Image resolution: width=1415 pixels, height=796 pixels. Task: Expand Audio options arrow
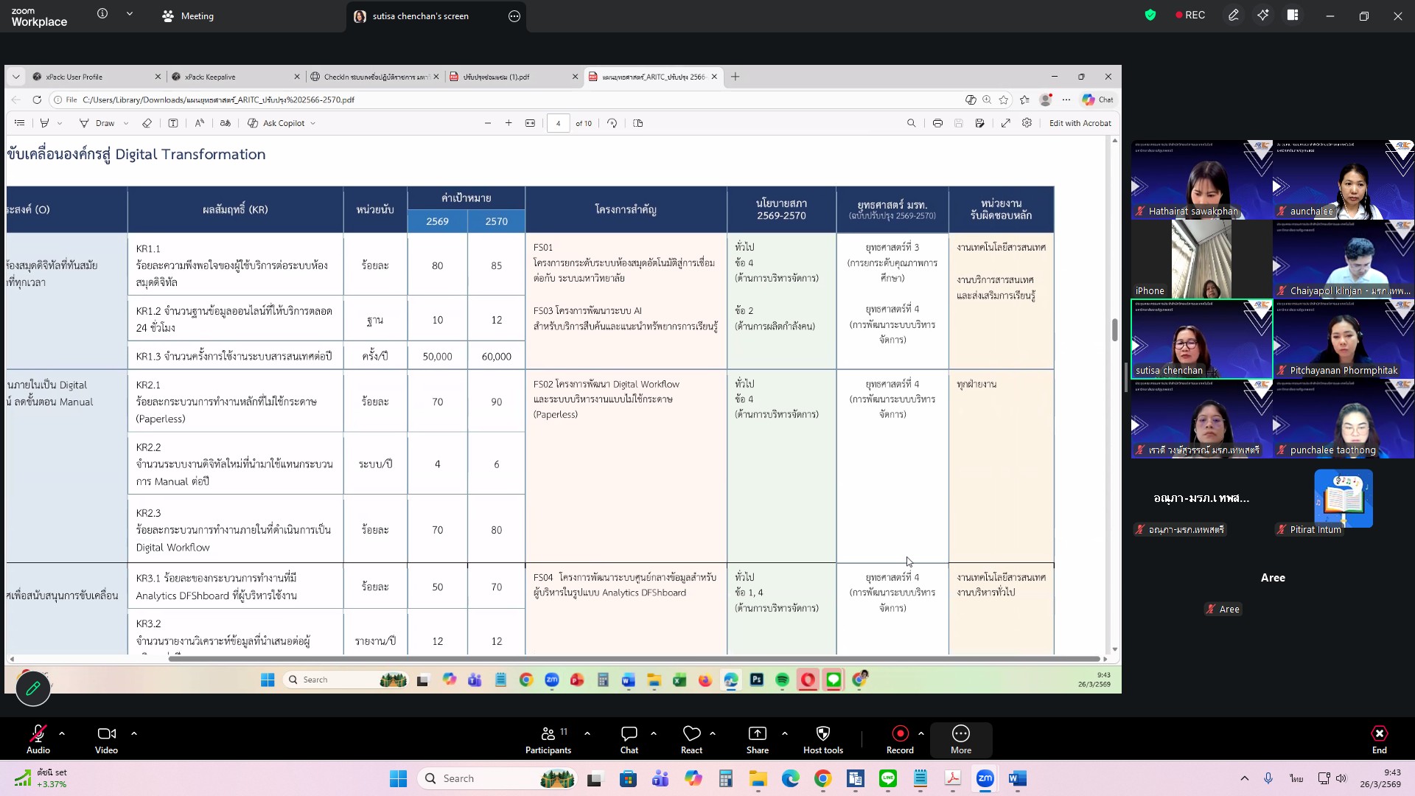coord(62,733)
